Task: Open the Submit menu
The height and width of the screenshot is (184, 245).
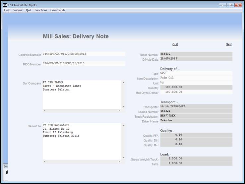Action: [18, 10]
